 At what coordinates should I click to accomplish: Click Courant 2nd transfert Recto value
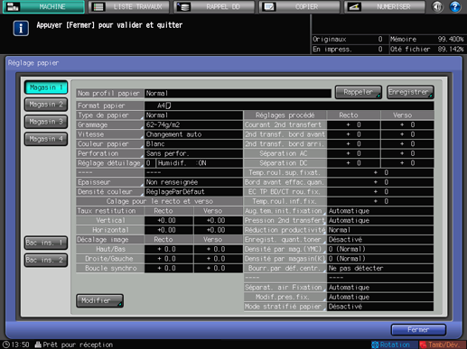(x=353, y=124)
